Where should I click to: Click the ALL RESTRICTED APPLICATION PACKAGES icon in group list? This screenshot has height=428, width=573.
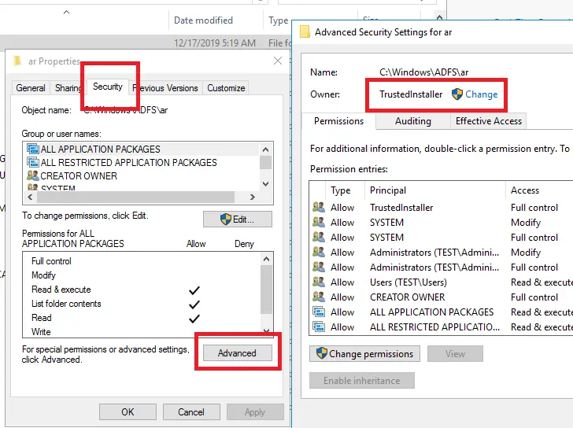pyautogui.click(x=33, y=162)
